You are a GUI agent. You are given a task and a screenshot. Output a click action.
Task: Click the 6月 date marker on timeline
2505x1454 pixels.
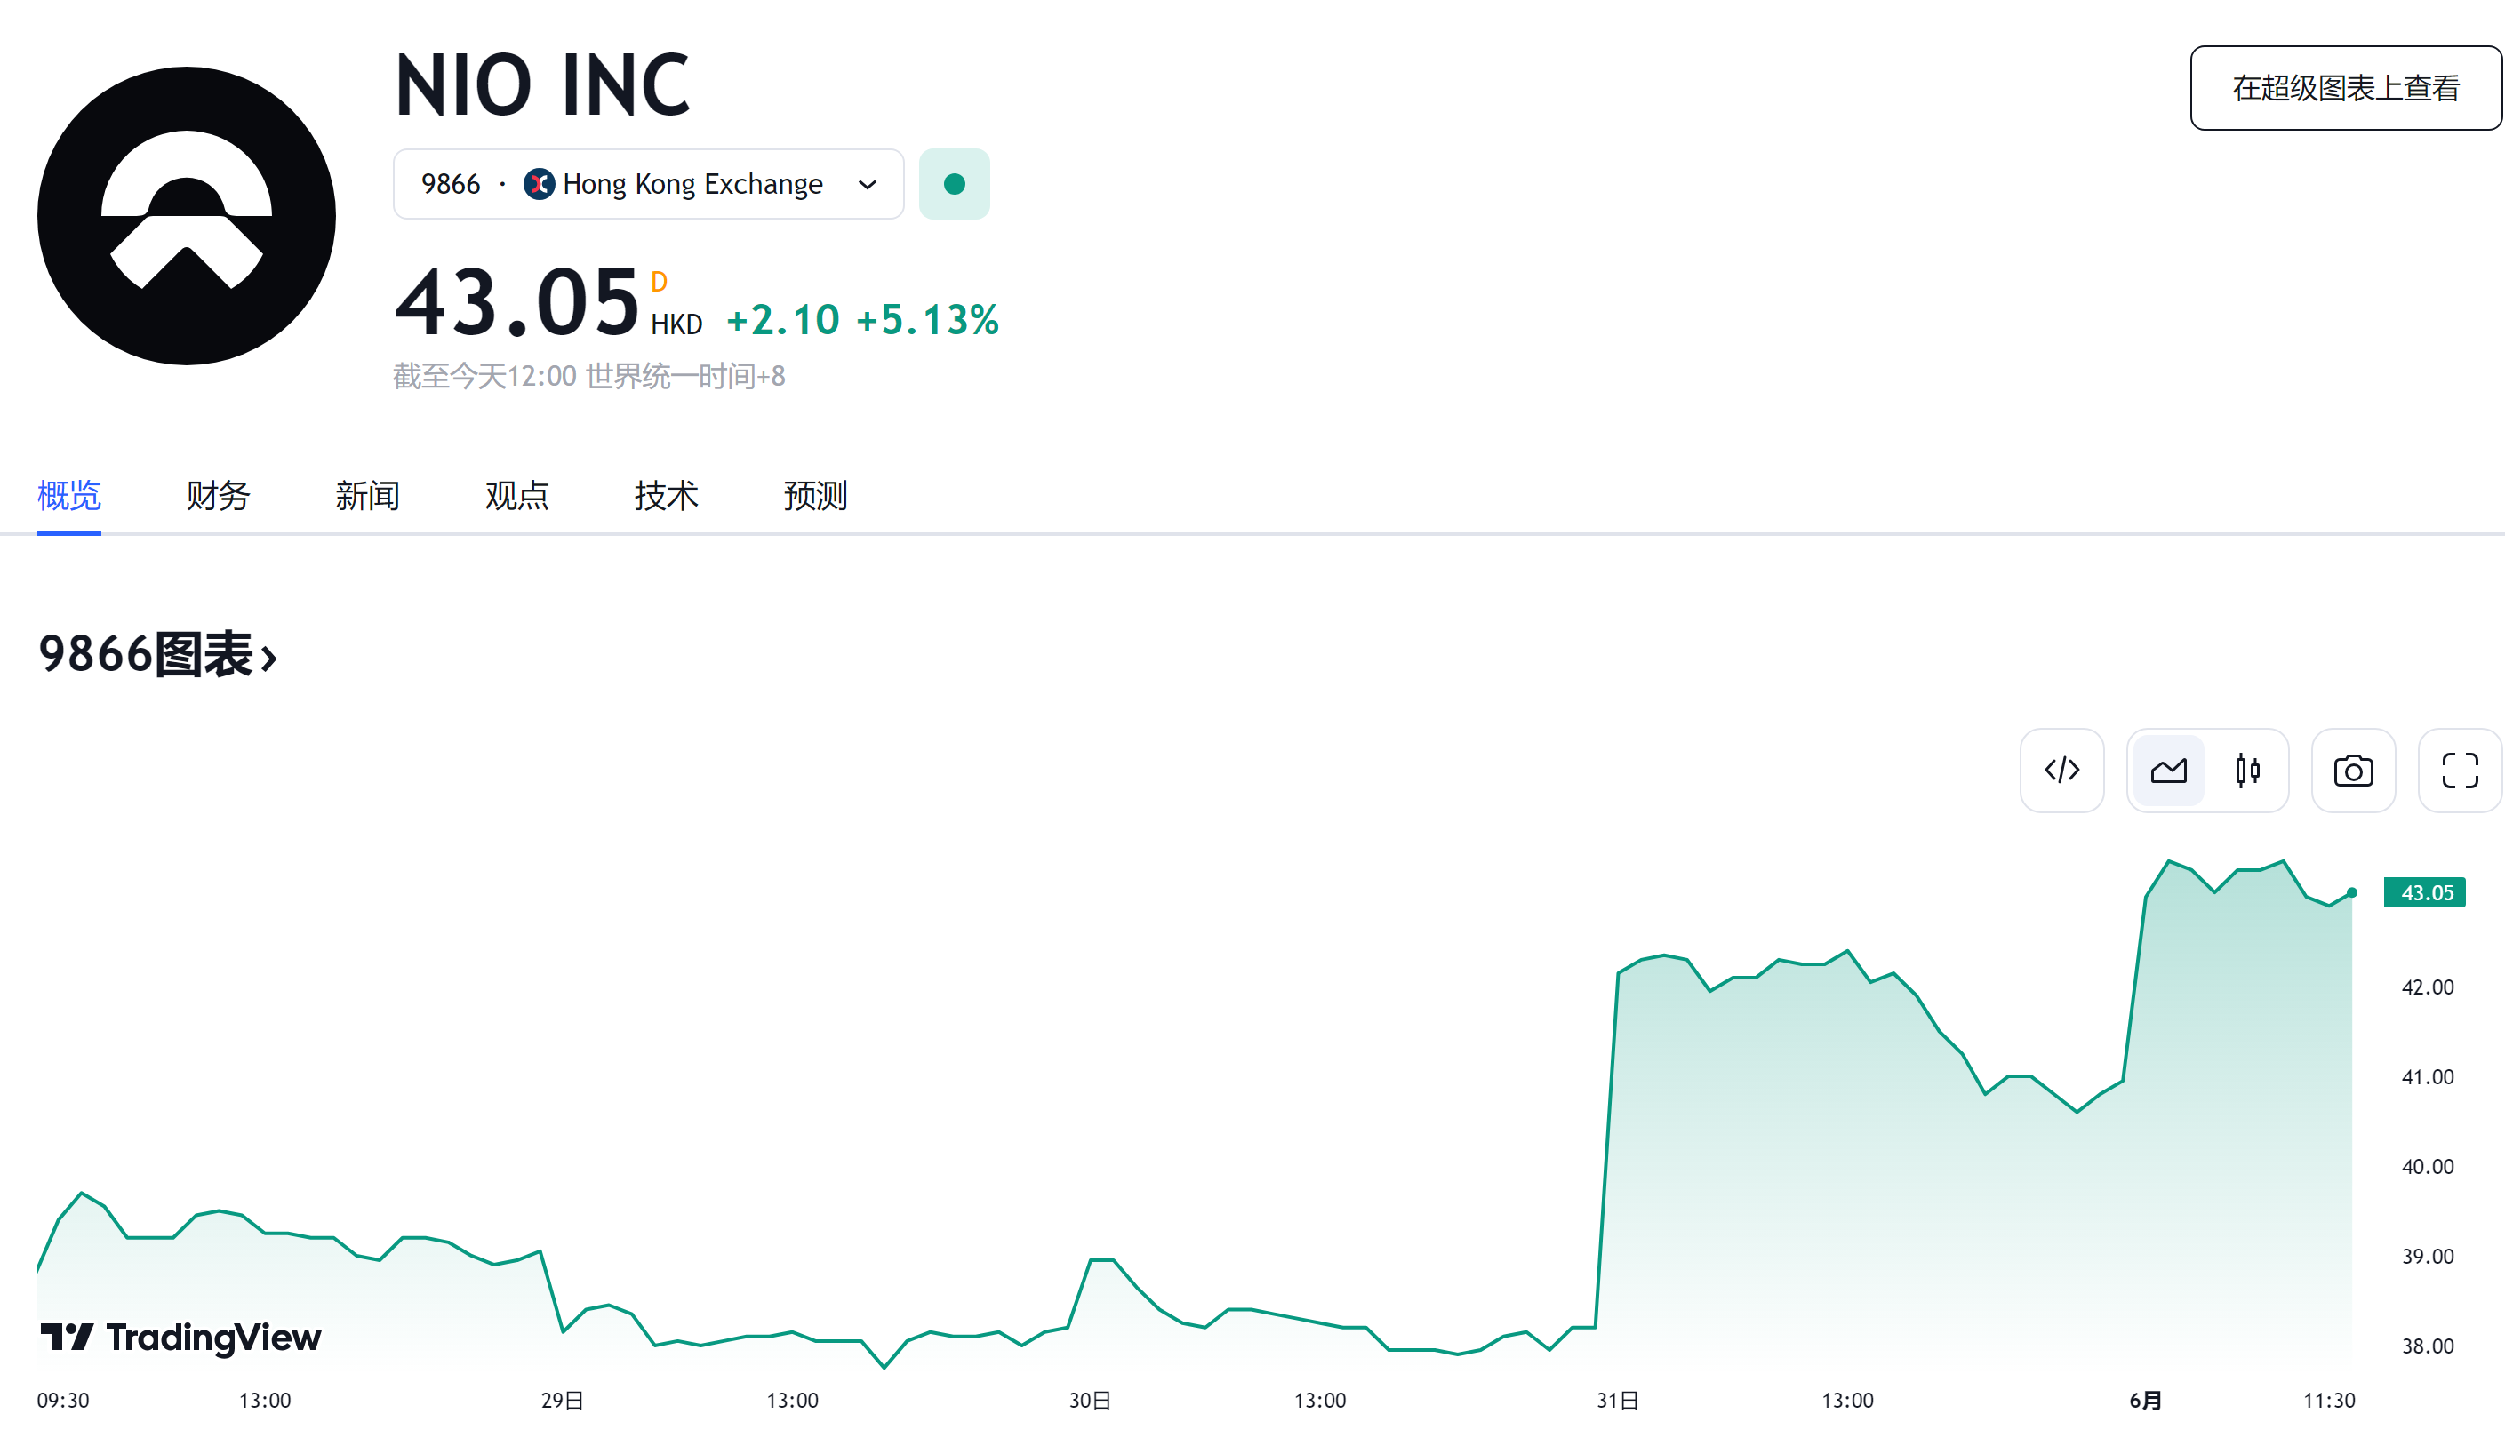(x=2145, y=1401)
